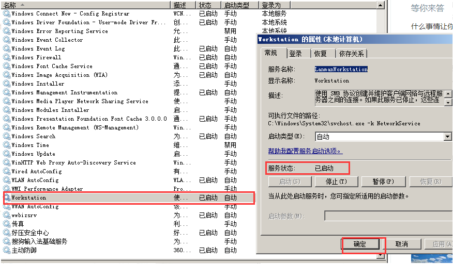This screenshot has height=264, width=453.
Task: Click the 主动防御 service gear icon
Action: [6, 250]
